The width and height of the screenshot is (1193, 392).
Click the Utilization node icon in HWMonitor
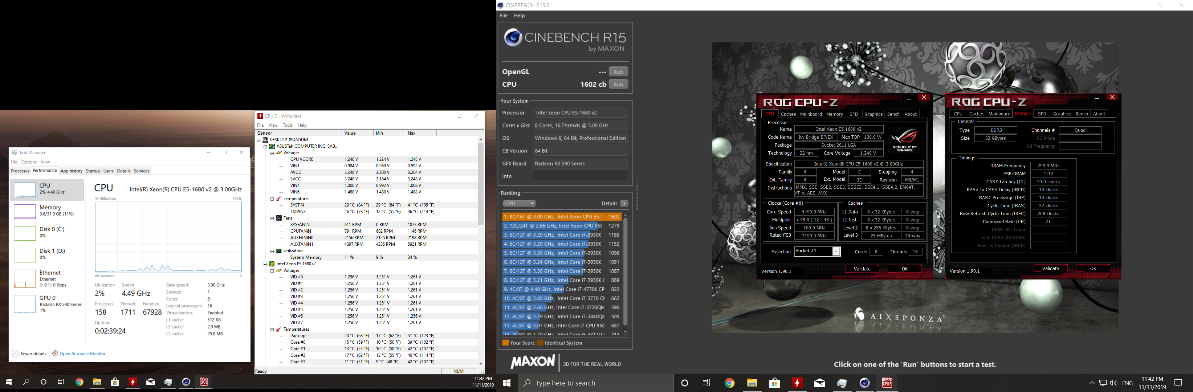[279, 251]
